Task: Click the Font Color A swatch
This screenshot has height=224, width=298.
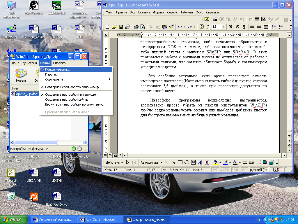Action: (x=235, y=162)
